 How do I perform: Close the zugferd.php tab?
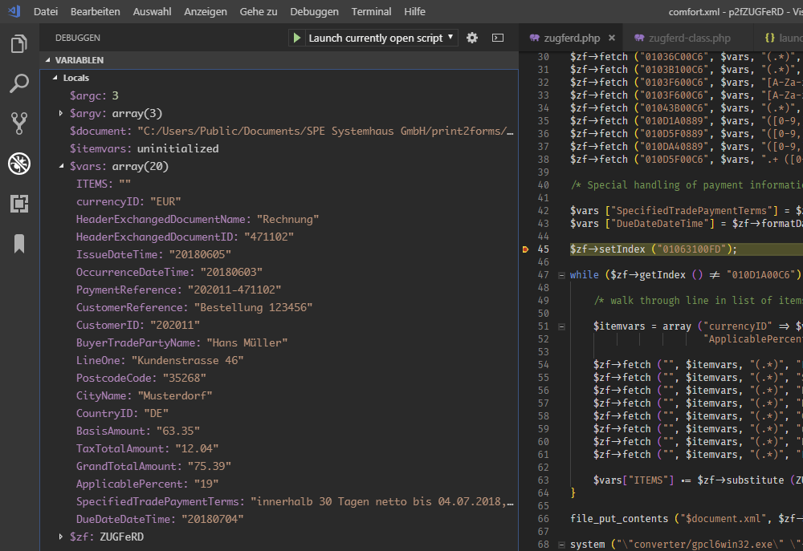tap(611, 38)
